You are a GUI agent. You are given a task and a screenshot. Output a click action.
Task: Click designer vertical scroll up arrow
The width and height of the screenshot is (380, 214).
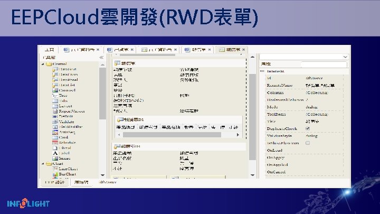tap(252, 57)
